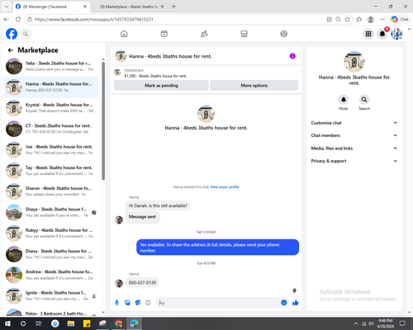
Task: Open Chrome from taskbar
Action: tap(119, 323)
